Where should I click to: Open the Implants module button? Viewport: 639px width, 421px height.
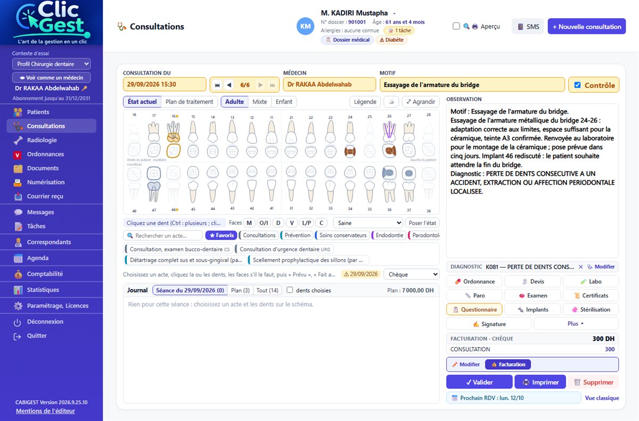coord(532,309)
